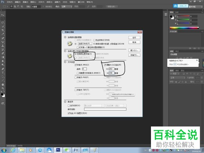Adjust the green G slider in Color panel
The width and height of the screenshot is (204, 153).
(183, 20)
